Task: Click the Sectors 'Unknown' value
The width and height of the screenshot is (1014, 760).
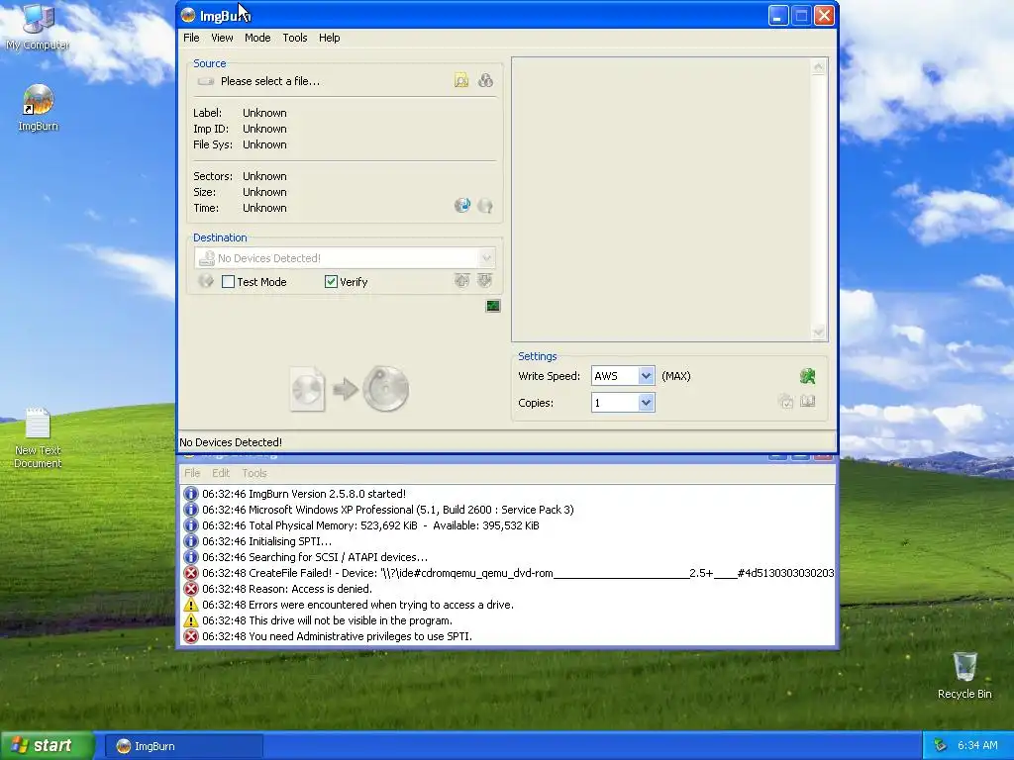Action: [264, 176]
